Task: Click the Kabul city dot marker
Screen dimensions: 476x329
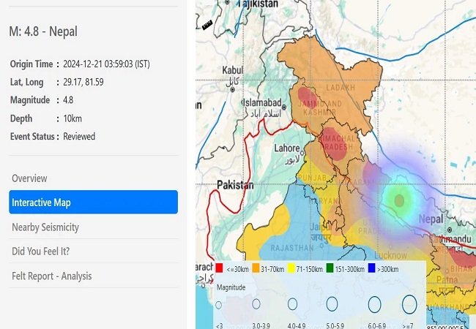Action: coord(233,89)
